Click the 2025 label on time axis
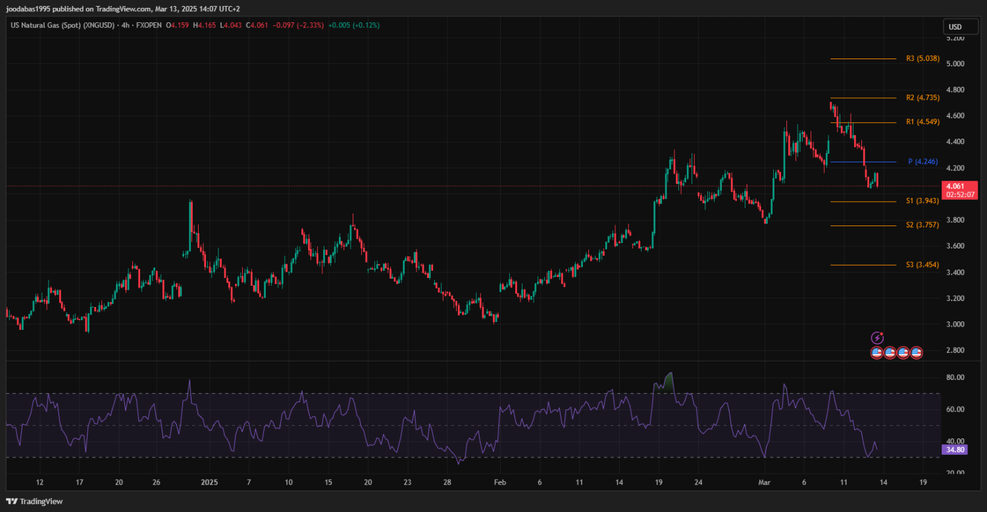Viewport: 987px width, 512px height. [x=209, y=482]
